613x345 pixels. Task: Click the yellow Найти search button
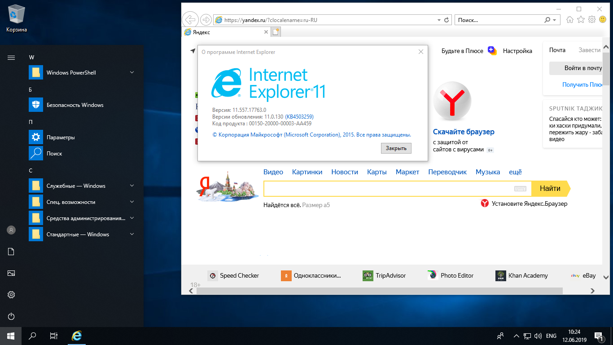(550, 189)
